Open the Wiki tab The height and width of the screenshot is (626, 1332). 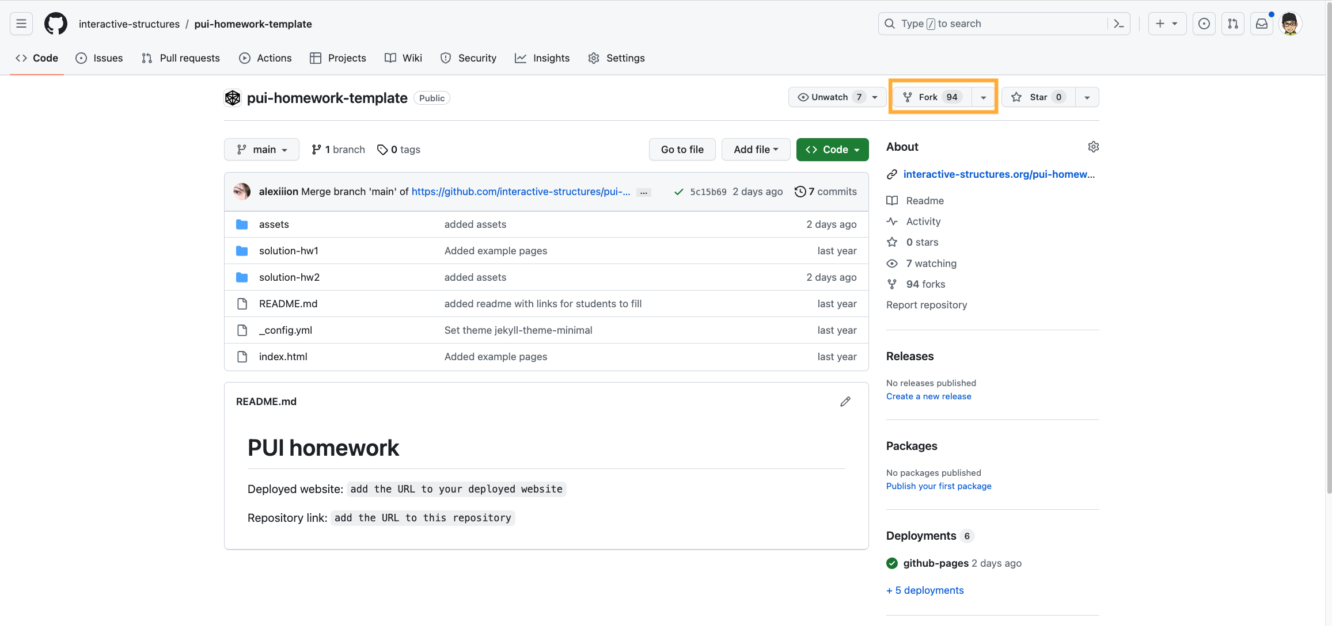(x=404, y=58)
